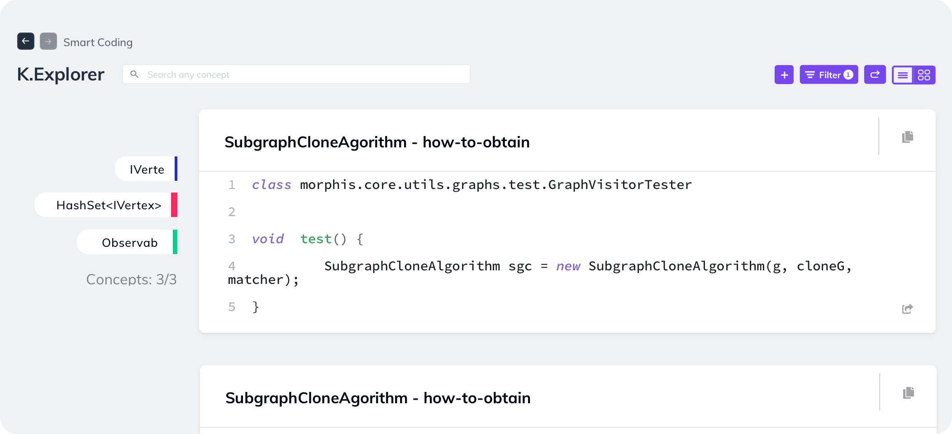Click the forward arrow navigation button
This screenshot has width=952, height=434.
(x=48, y=41)
